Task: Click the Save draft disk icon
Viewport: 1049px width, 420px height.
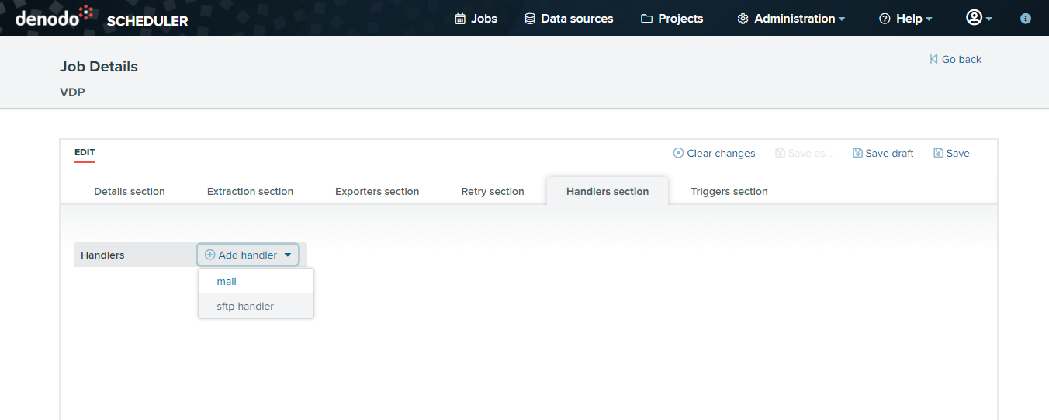Action: point(857,153)
